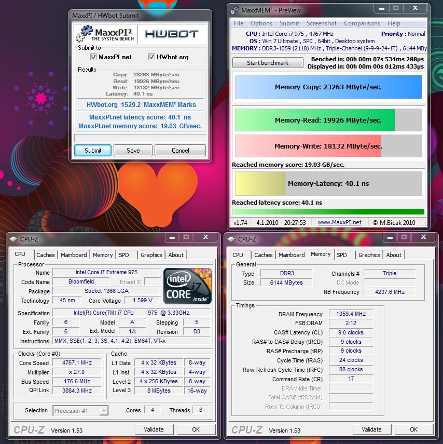Click the Core Speed 4767.1 MHz value

[77, 362]
